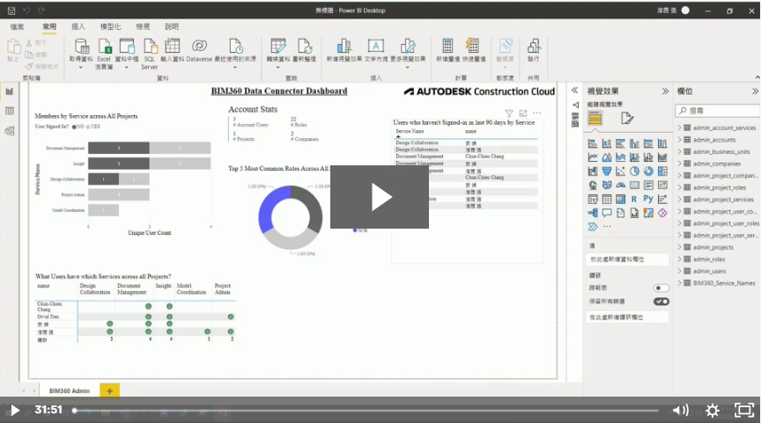Open the 檢視 View ribbon tab
761x423 pixels.
(x=143, y=26)
